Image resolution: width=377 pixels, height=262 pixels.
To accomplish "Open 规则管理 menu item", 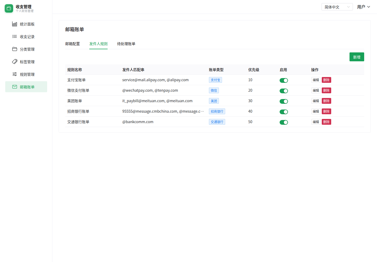I will (26, 74).
